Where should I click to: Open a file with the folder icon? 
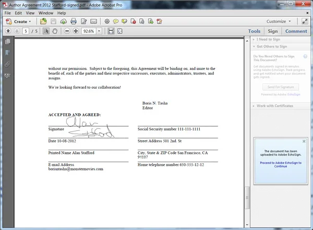point(43,21)
